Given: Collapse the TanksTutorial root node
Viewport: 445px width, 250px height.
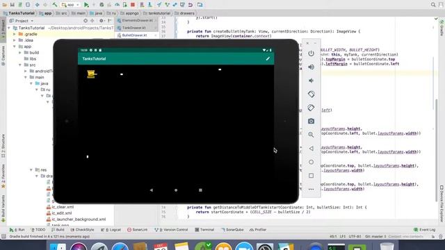Looking at the screenshot, I should pos(9,28).
